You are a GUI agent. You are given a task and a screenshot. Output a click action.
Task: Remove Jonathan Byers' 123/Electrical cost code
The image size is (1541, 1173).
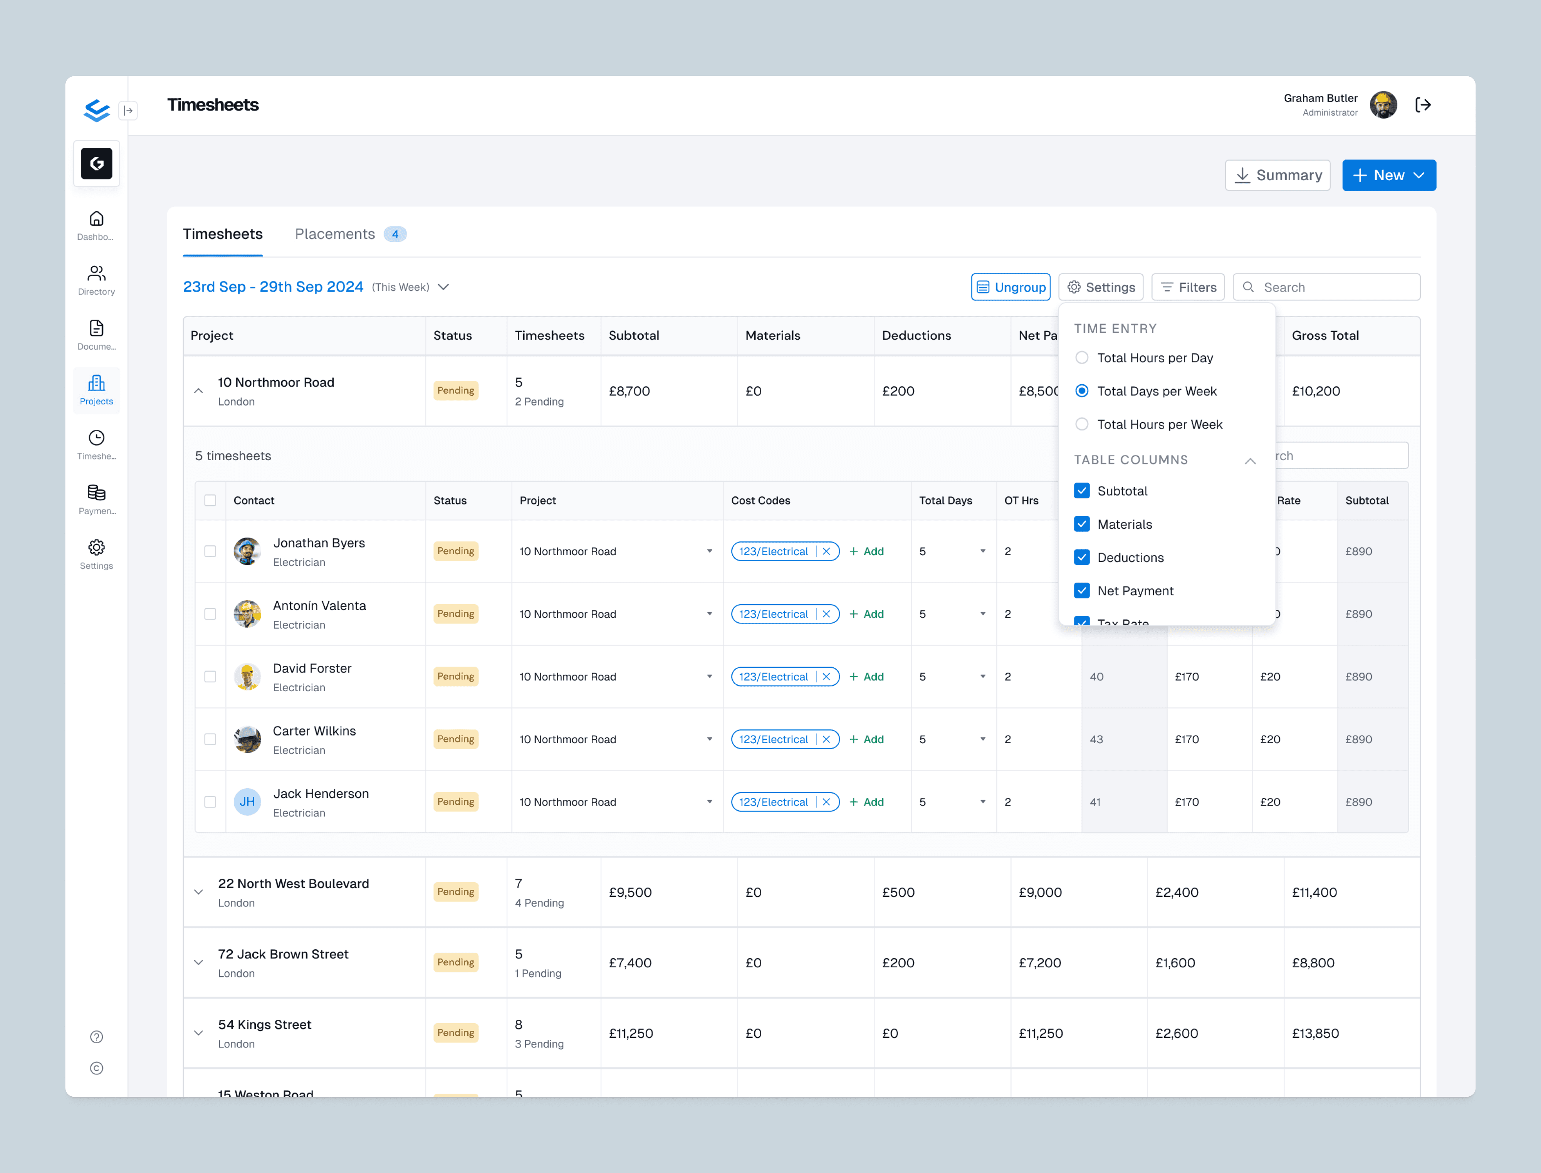click(x=826, y=551)
